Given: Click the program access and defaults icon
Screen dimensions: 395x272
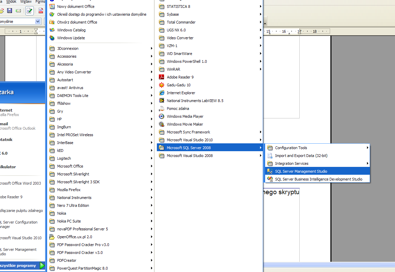Looking at the screenshot, I should pos(52,14).
